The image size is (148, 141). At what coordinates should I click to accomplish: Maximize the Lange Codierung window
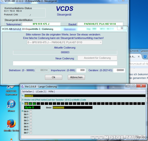tap(133, 86)
